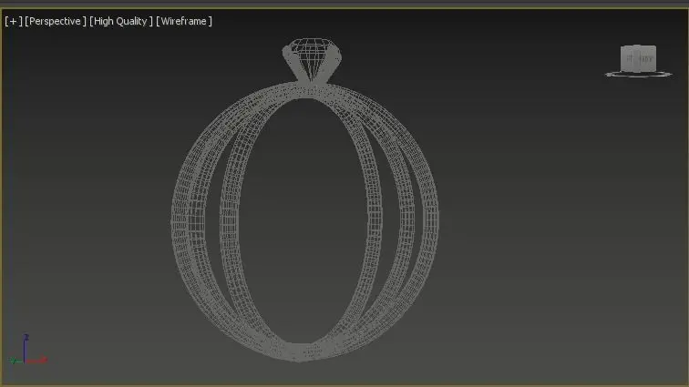Open the Wireframe display mode menu
Viewport: 689px width, 387px height.
pos(184,21)
